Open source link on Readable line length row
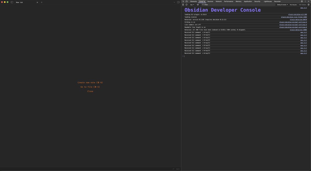Image resolution: width=311 pixels, height=171 pixels. [x=293, y=27]
